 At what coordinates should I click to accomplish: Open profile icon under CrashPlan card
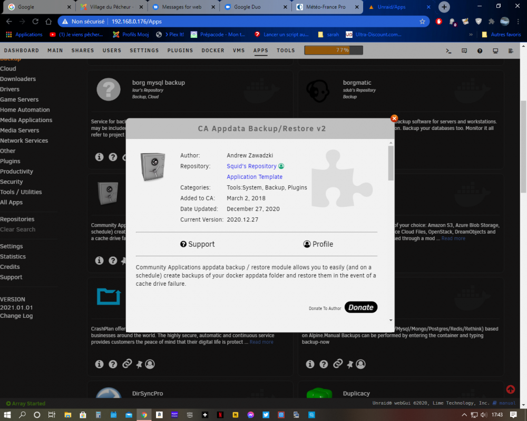(150, 364)
